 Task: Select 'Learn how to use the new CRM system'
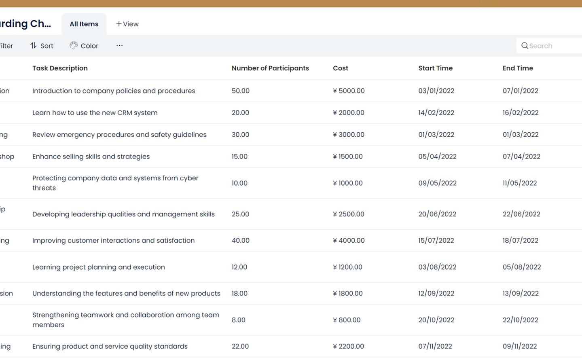point(95,112)
